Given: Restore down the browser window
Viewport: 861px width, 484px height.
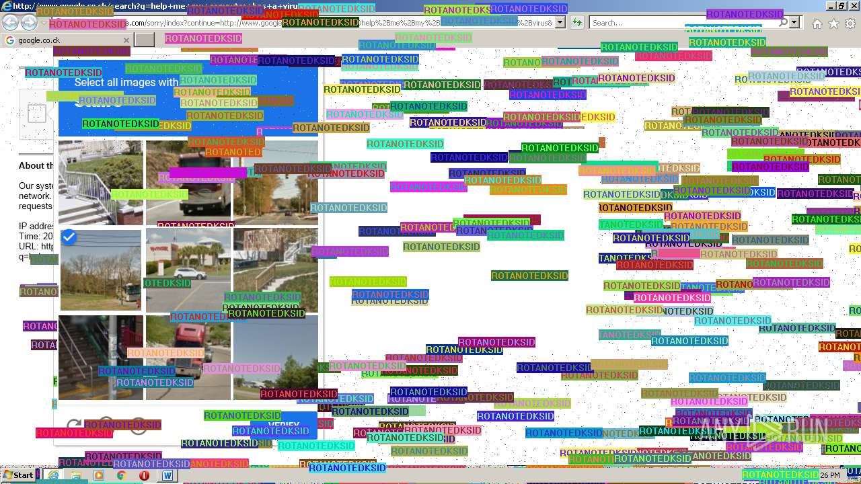Looking at the screenshot, I should tap(841, 6).
